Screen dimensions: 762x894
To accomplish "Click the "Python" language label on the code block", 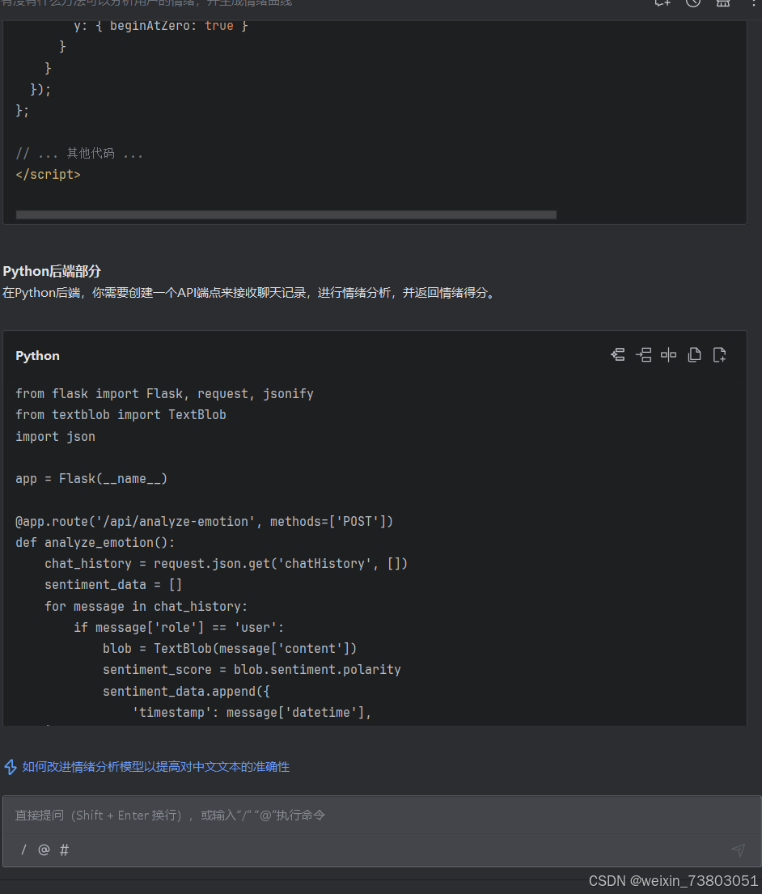I will [x=38, y=356].
